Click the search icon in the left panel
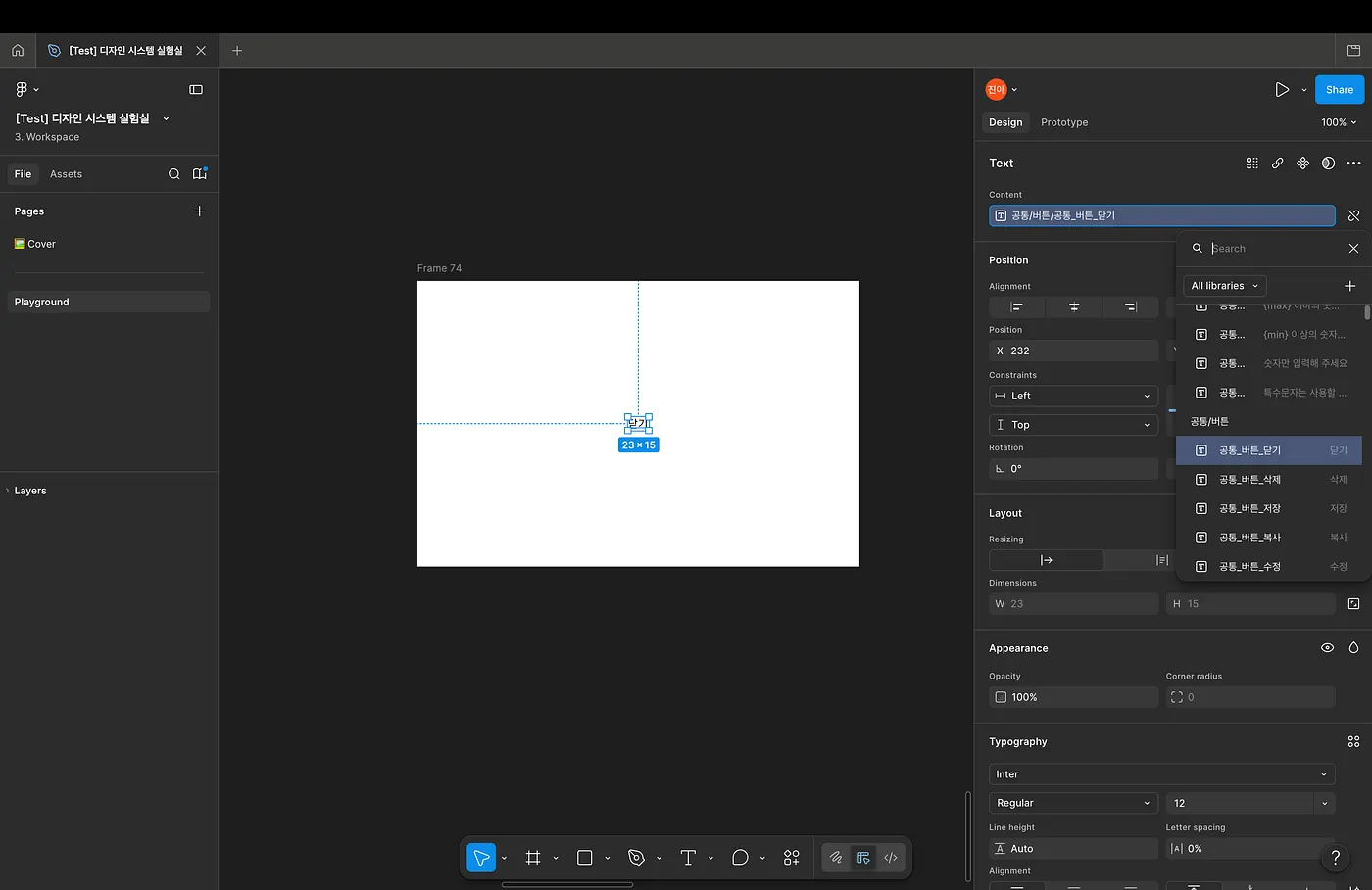Viewport: 1372px width, 890px height. (x=173, y=174)
